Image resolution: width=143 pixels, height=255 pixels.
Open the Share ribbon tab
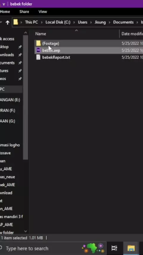24,12
